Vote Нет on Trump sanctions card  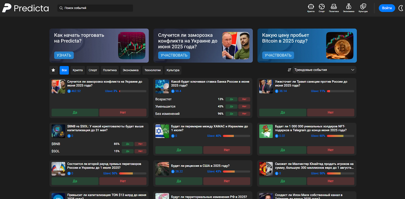coord(331,113)
